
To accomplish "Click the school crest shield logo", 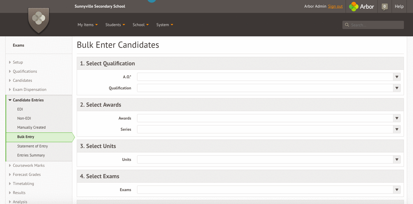I will click(38, 20).
